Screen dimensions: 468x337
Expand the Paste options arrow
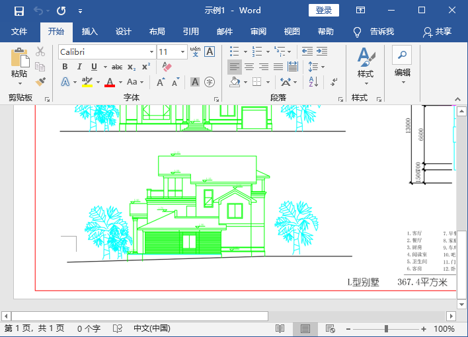19,83
